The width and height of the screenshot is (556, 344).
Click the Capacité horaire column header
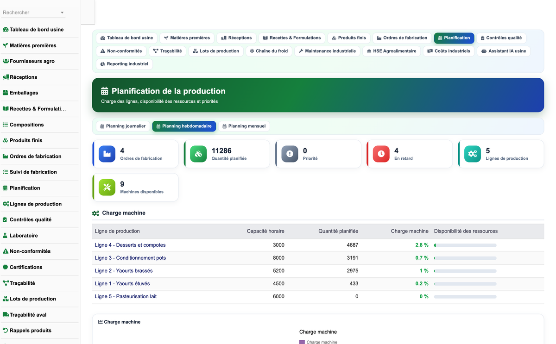coord(265,231)
